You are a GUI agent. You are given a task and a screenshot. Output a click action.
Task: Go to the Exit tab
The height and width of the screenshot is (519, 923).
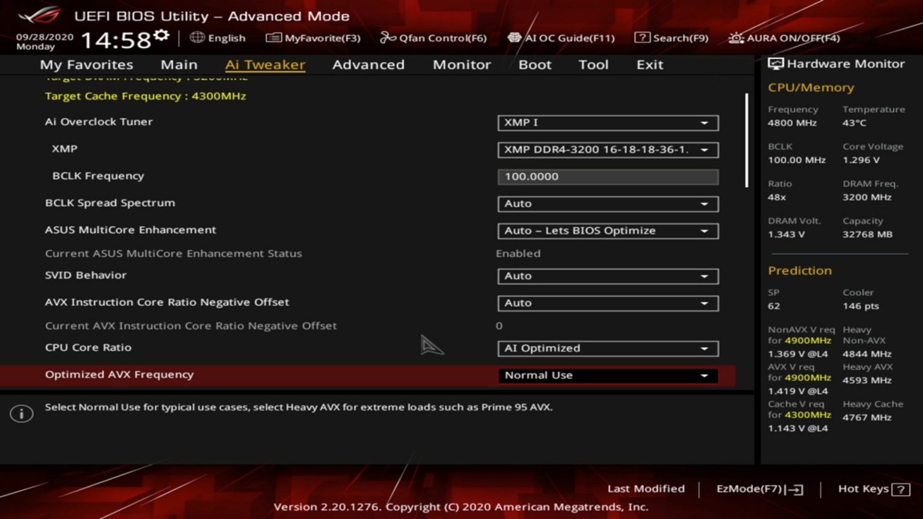[x=650, y=65]
